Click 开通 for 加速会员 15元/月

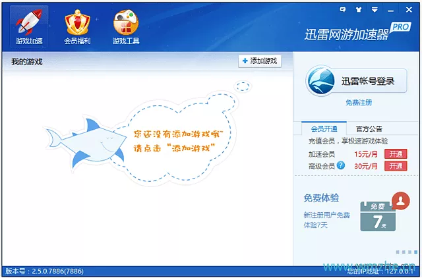[396, 154]
